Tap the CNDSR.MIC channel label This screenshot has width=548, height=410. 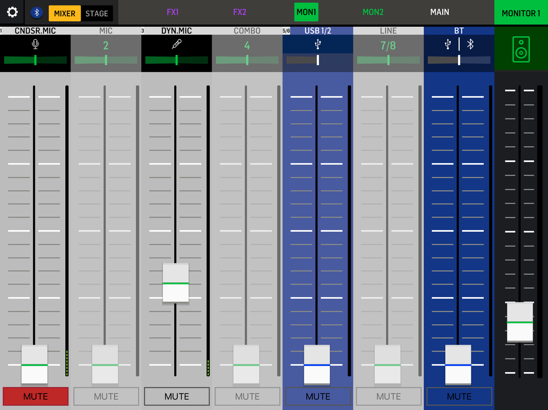coord(35,31)
